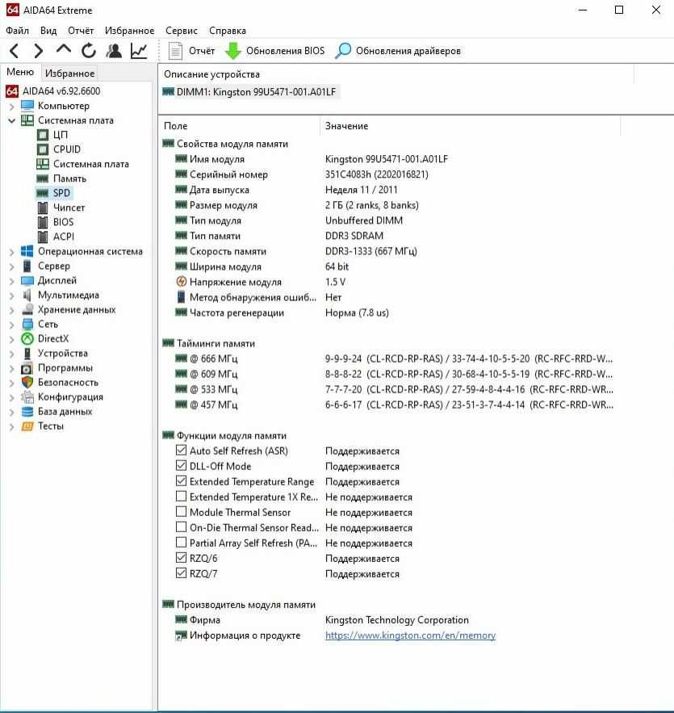Click the ACPI chip icon in the tree

[42, 237]
